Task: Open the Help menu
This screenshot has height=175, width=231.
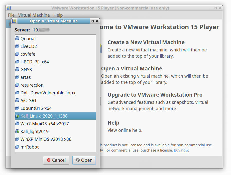Action: [x=58, y=15]
